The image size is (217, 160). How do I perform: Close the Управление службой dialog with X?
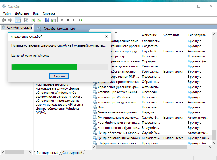point(106,36)
